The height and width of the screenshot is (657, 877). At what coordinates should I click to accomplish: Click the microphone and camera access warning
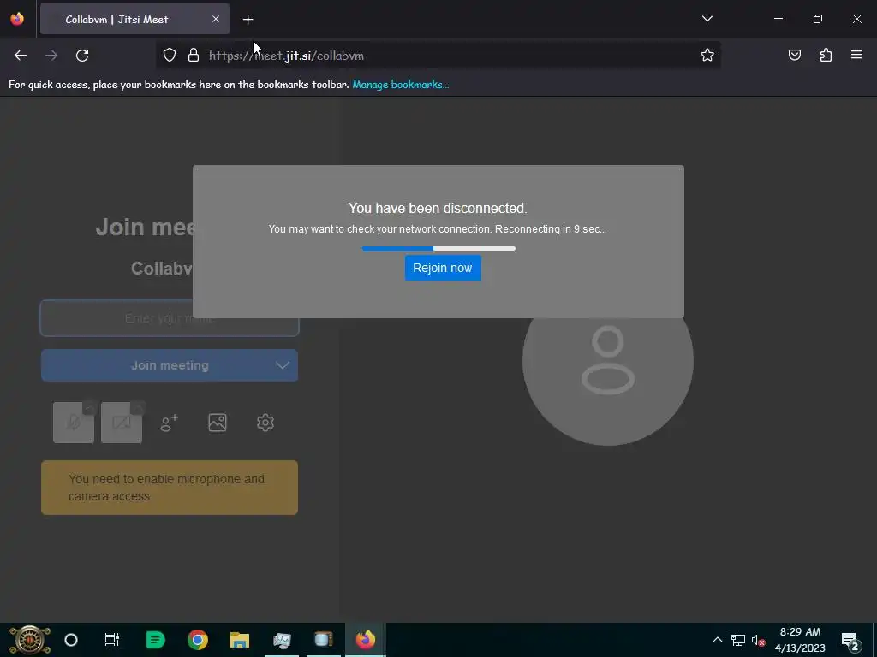point(170,488)
